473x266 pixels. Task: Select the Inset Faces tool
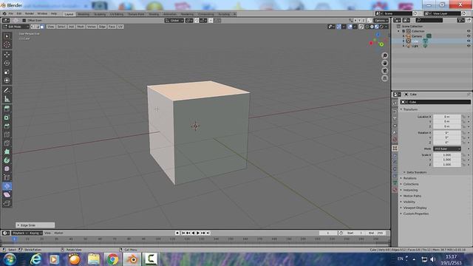(7, 117)
